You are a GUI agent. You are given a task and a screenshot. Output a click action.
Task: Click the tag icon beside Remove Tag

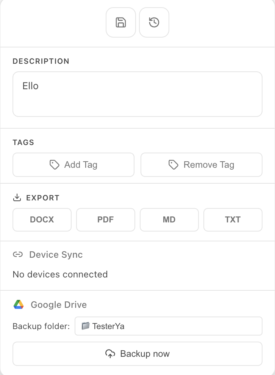coord(173,165)
